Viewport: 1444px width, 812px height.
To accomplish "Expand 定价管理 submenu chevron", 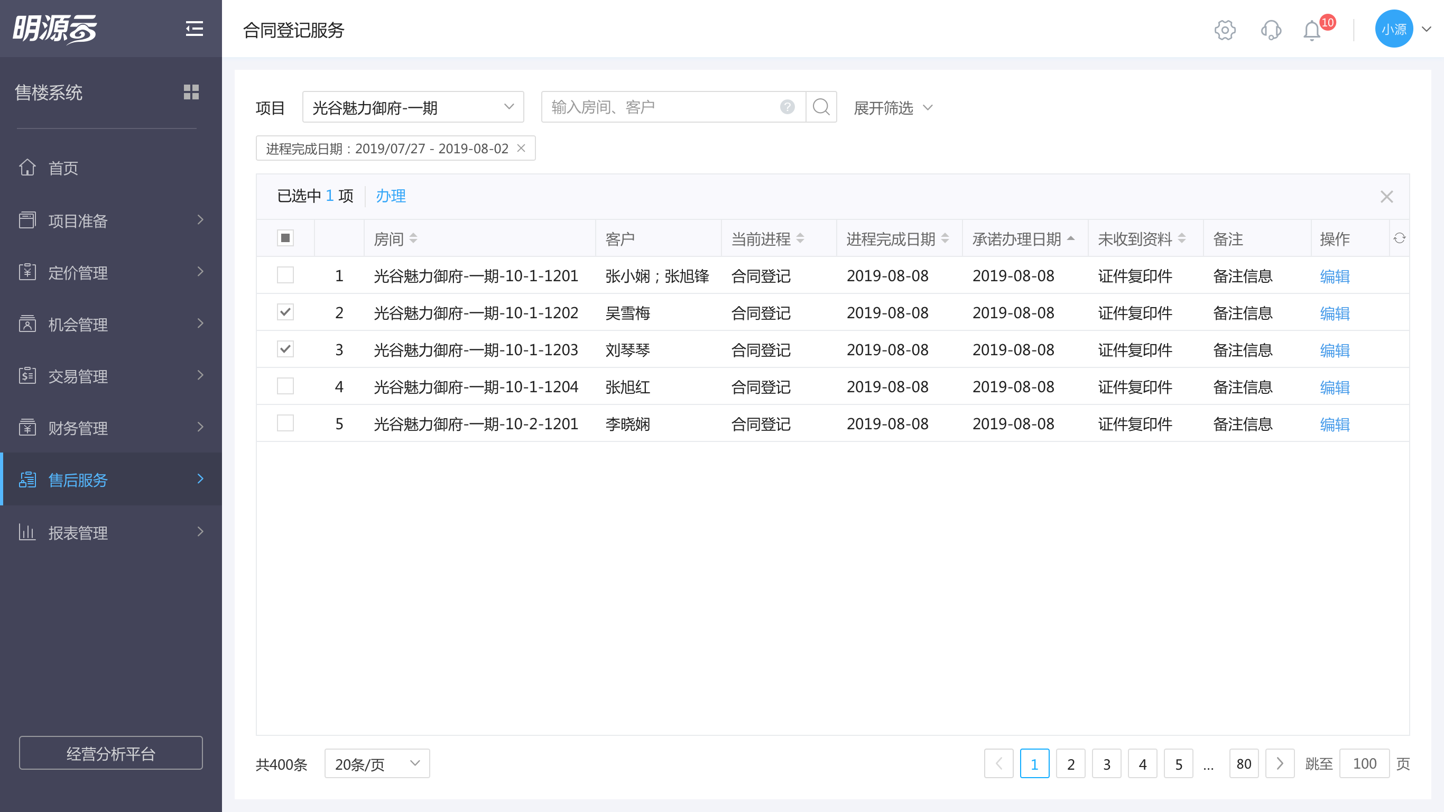I will point(200,271).
